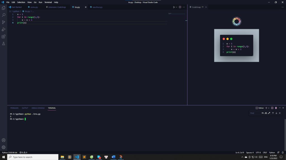Go to next find match in terminal

[x=276, y=113]
